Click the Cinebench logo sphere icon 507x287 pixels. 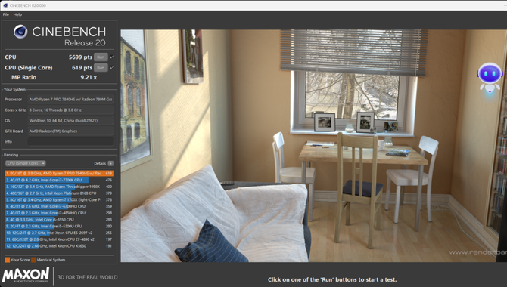point(20,32)
